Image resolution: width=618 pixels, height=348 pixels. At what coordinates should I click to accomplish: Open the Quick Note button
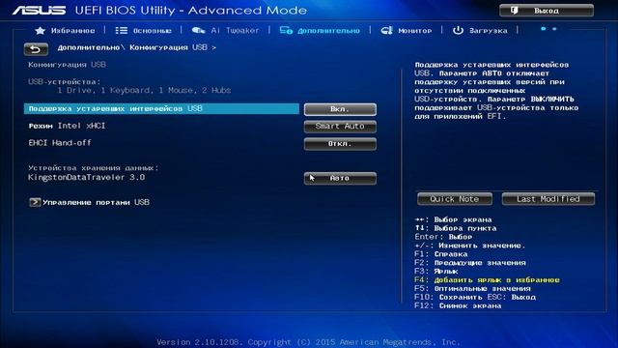click(x=455, y=199)
